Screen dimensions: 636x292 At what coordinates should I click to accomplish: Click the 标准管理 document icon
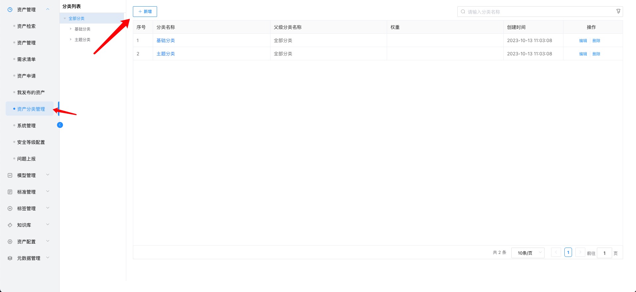(10, 192)
